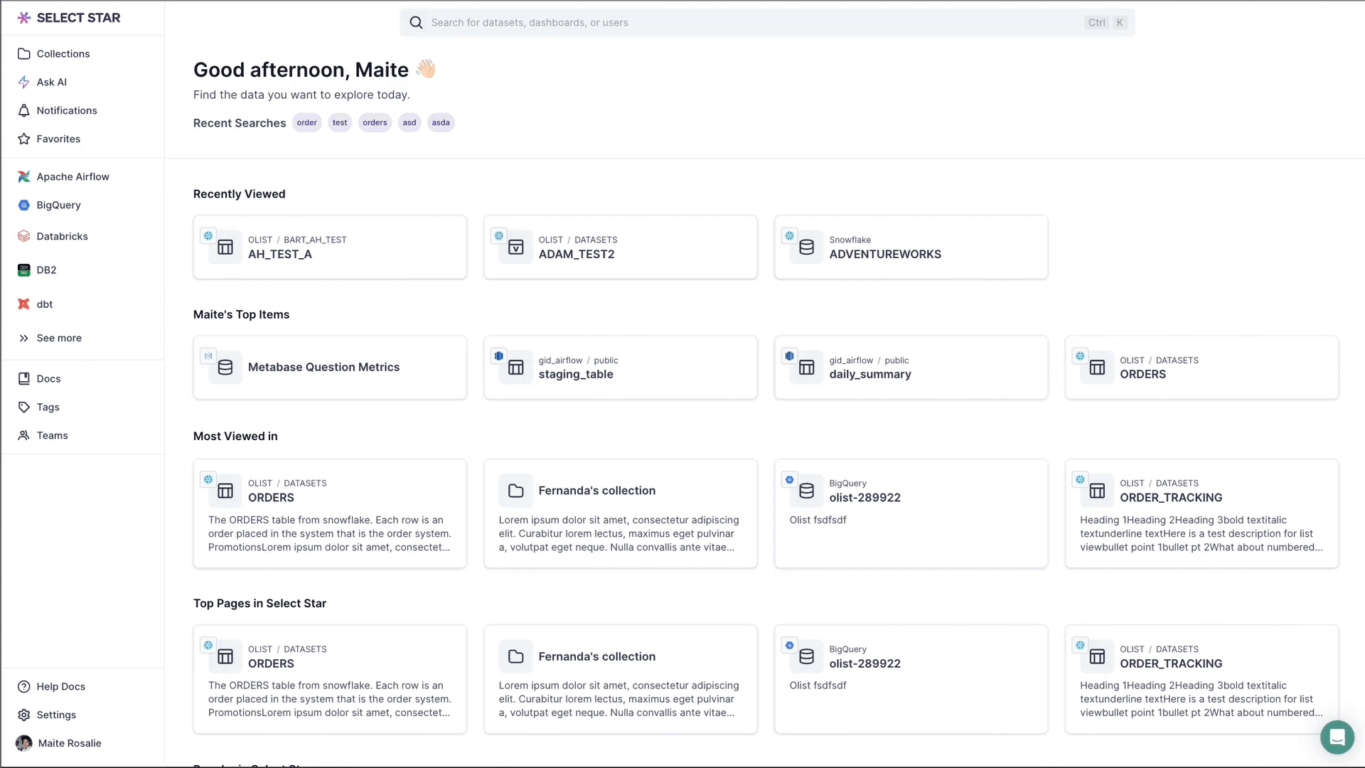The width and height of the screenshot is (1365, 768).
Task: Click the view icon on ADAM_TEST2 card
Action: pos(516,247)
